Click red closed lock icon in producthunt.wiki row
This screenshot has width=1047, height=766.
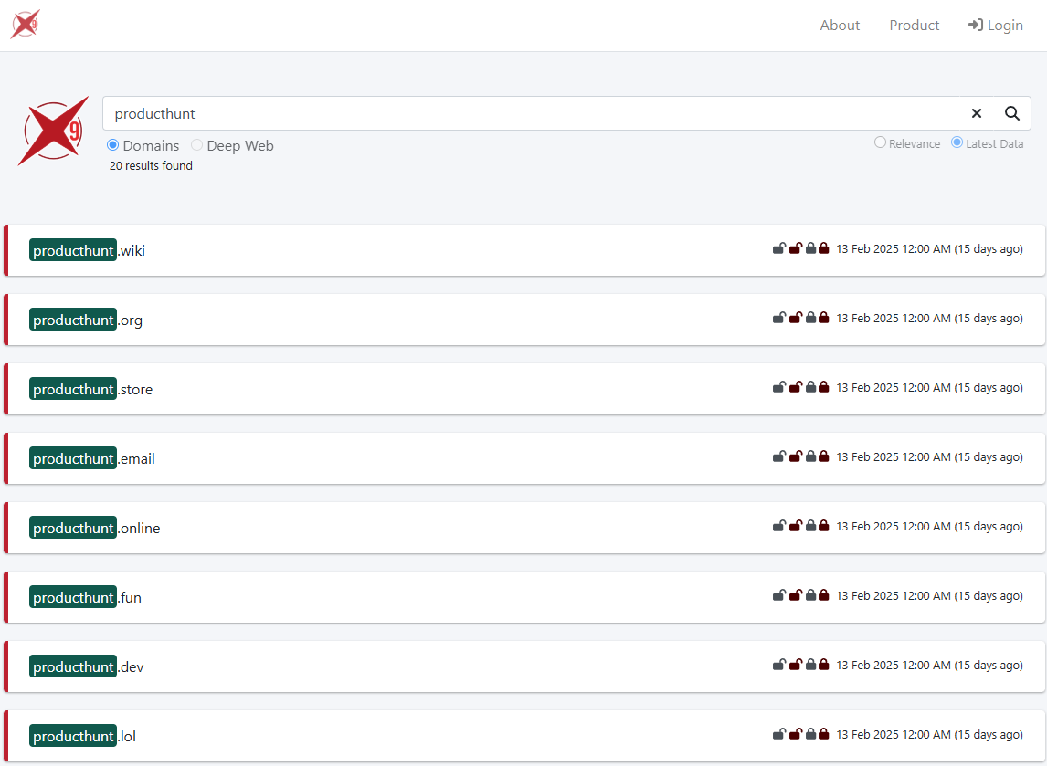click(x=824, y=248)
